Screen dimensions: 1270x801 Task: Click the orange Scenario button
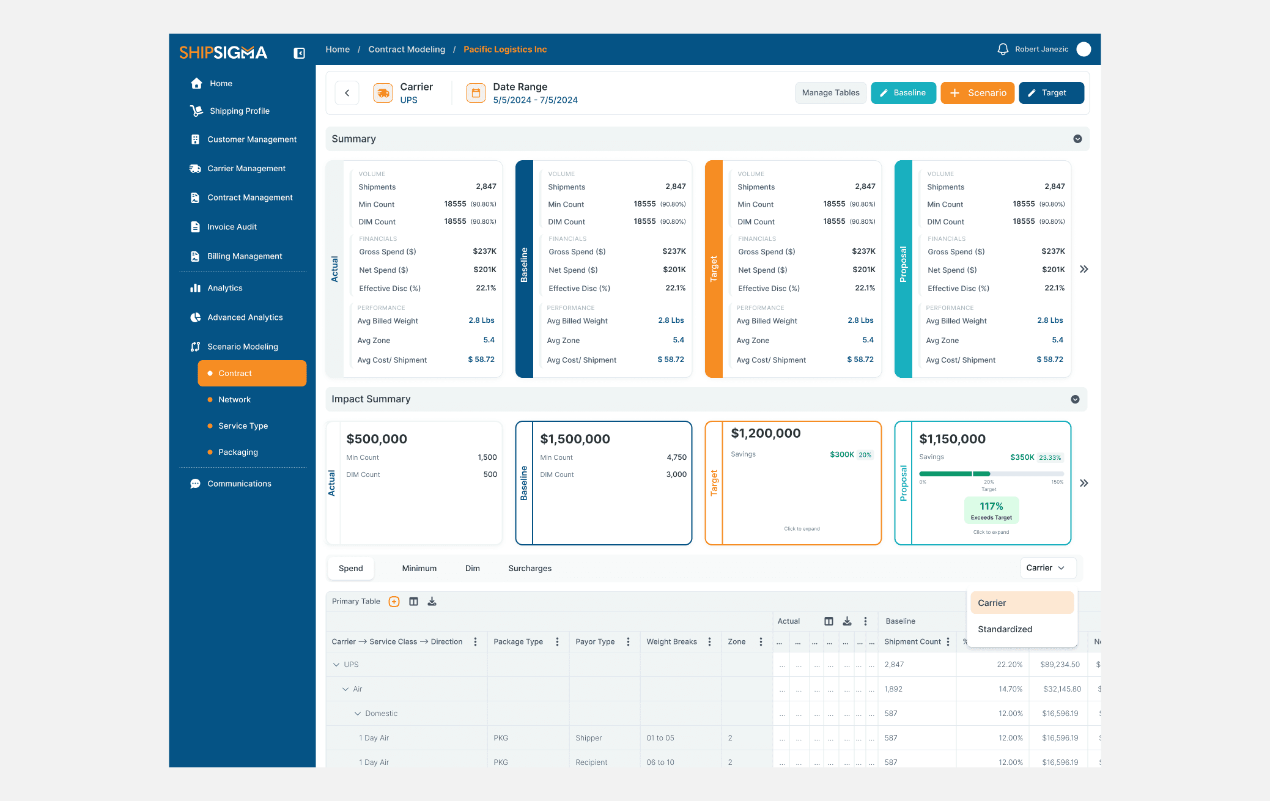click(977, 93)
